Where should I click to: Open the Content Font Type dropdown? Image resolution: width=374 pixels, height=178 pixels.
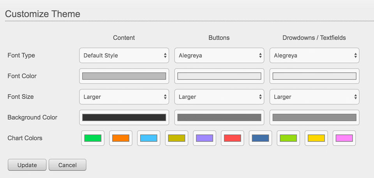(124, 55)
